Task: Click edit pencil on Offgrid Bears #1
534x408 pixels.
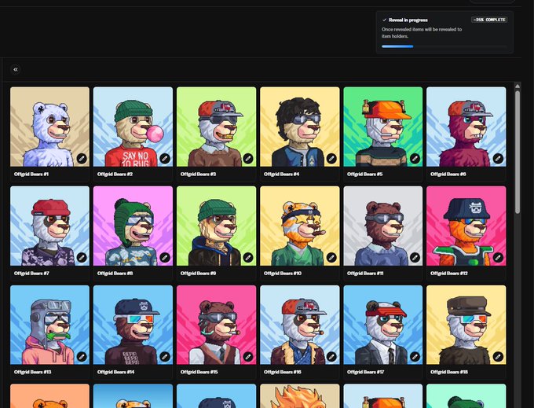Action: [x=82, y=158]
